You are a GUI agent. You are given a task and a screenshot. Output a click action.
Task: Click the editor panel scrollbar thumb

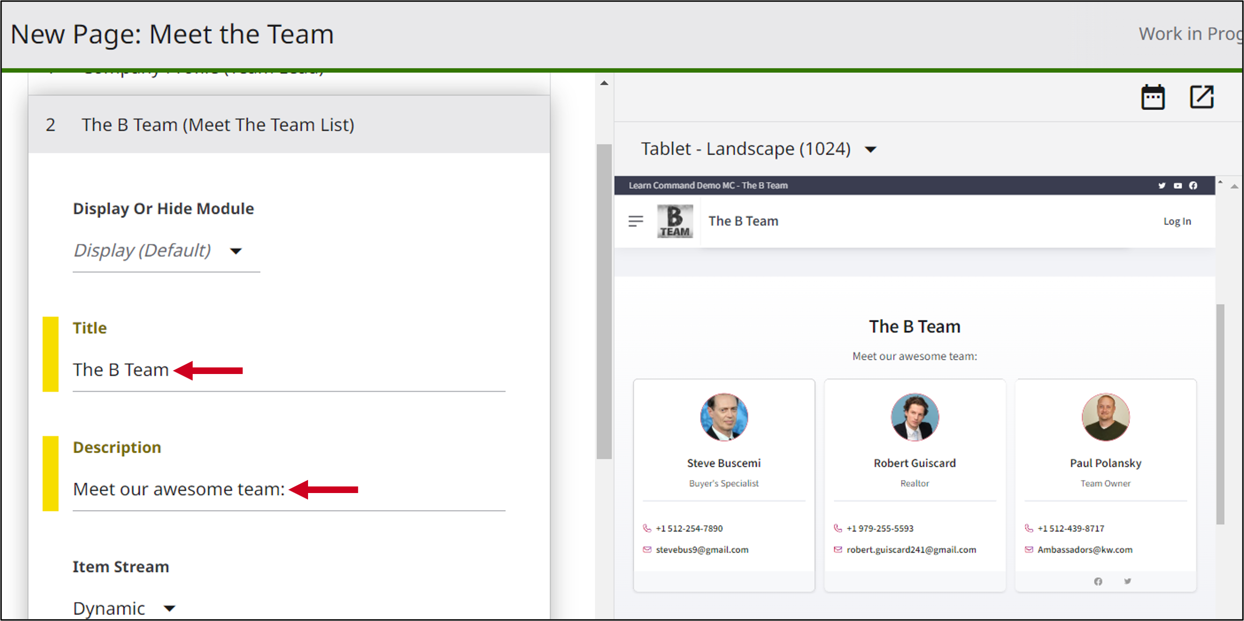pyautogui.click(x=604, y=302)
